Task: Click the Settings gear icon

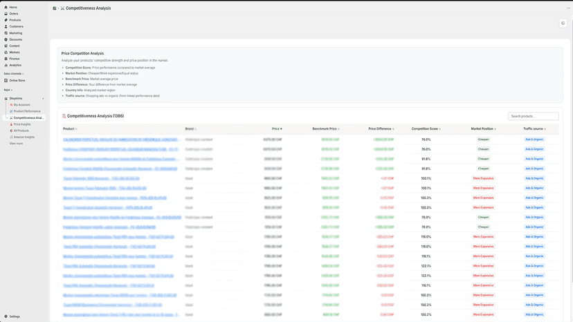Action: [x=6, y=316]
